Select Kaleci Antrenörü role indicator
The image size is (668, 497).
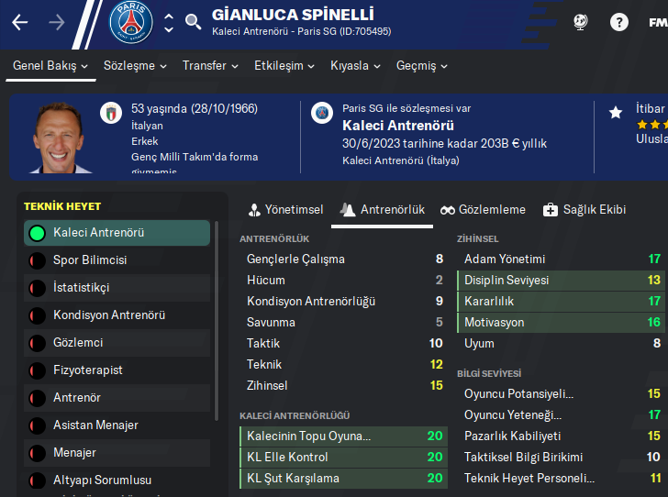click(38, 233)
